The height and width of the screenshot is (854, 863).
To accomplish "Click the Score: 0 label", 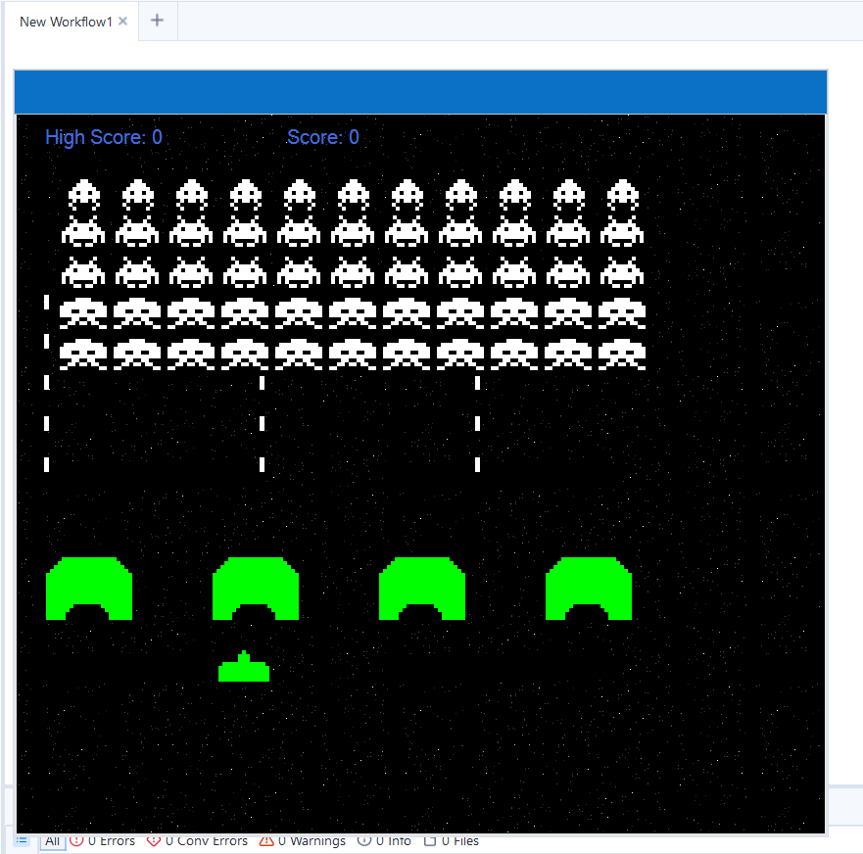I will click(x=323, y=137).
